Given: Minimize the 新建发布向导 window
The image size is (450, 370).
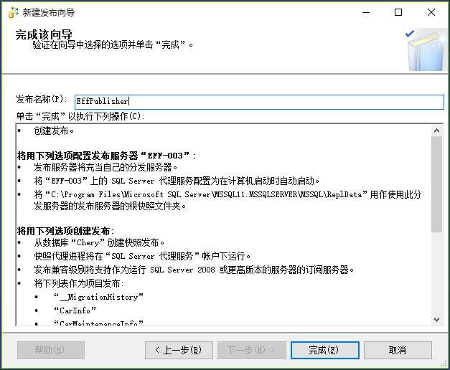Looking at the screenshot, I should [366, 13].
